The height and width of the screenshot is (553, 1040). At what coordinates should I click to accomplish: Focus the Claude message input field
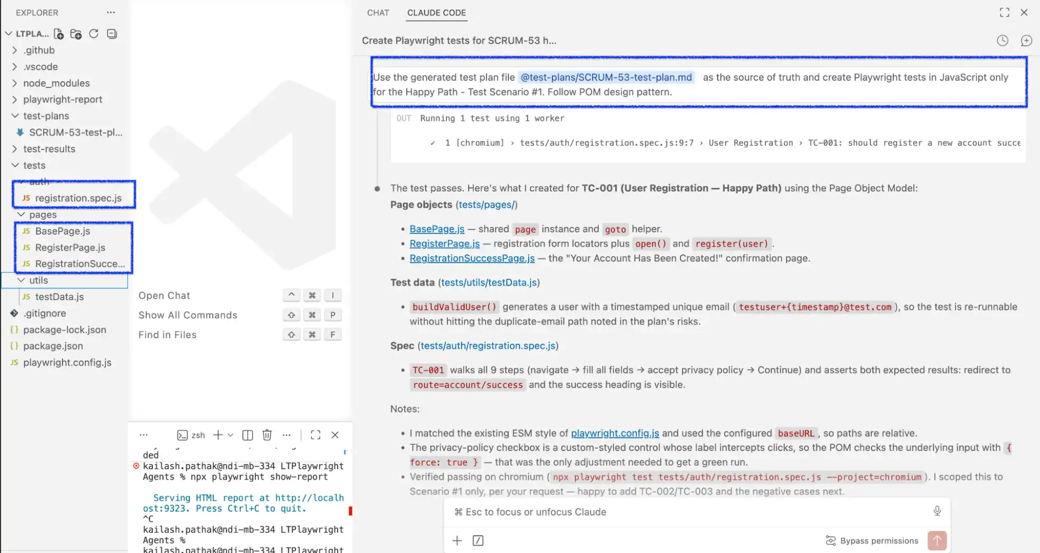click(689, 512)
